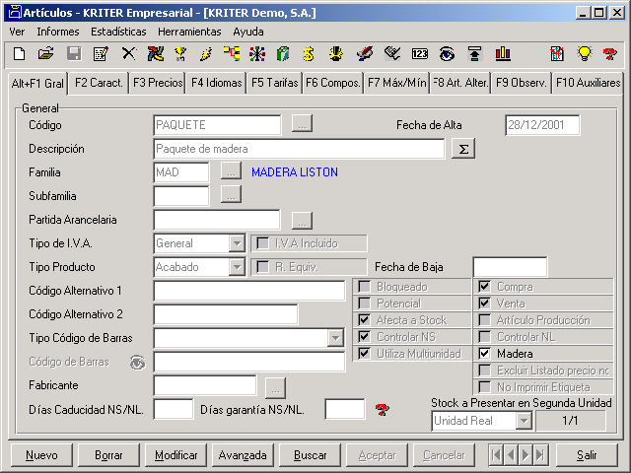Click the trophy toolbar icon

point(179,53)
